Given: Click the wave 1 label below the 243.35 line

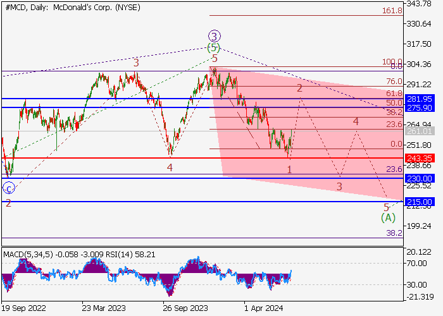Looking at the screenshot, I should click(289, 169).
